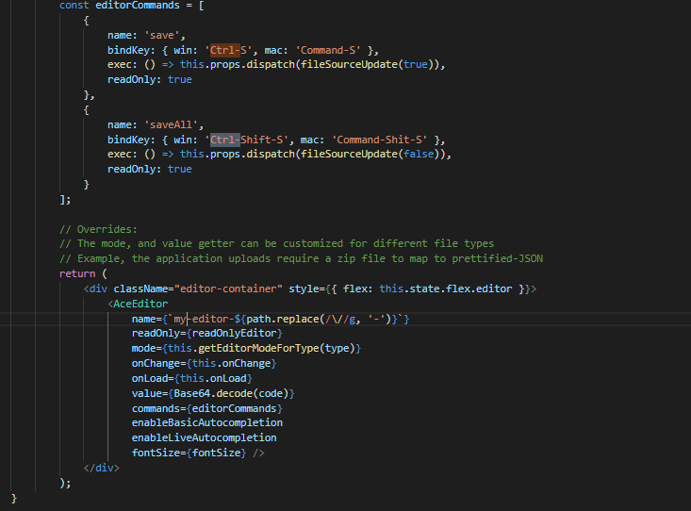The height and width of the screenshot is (511, 691).
Task: Click readOnly={readOnlyEditor} prop
Action: pos(206,334)
